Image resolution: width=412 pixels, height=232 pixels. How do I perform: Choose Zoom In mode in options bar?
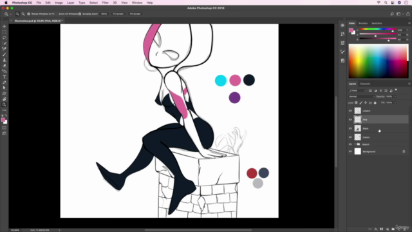[17, 14]
